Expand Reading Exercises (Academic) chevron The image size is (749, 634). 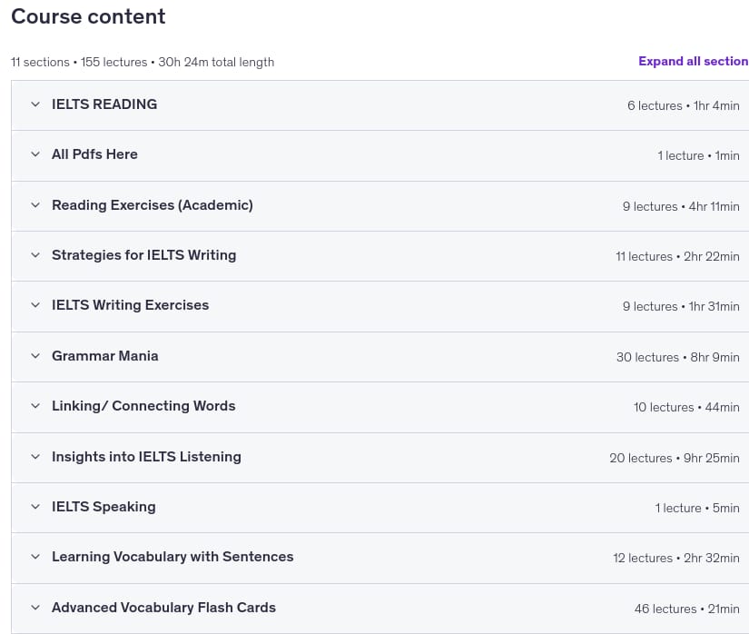[35, 205]
